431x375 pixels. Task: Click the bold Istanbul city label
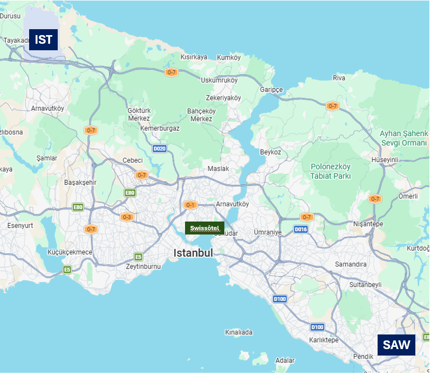pos(193,253)
